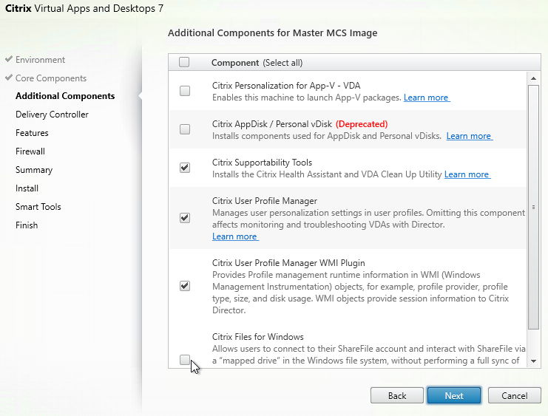Click Additional Components for Master MCS Image heading

tap(273, 33)
